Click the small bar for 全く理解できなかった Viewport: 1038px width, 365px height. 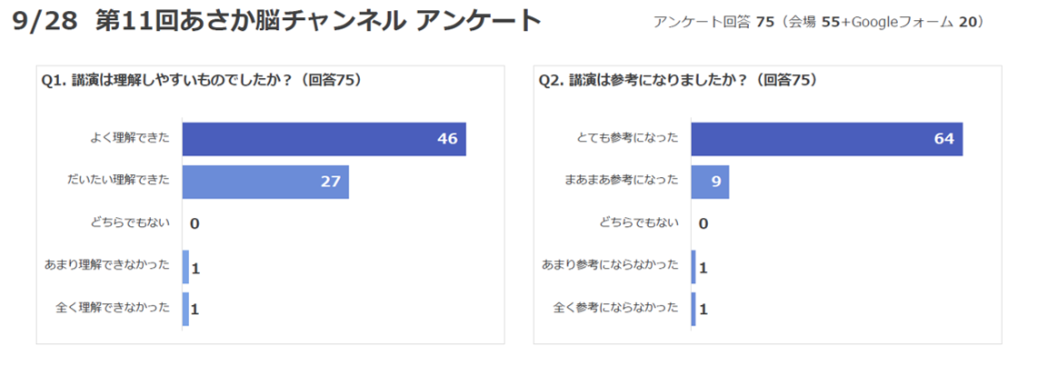[185, 309]
